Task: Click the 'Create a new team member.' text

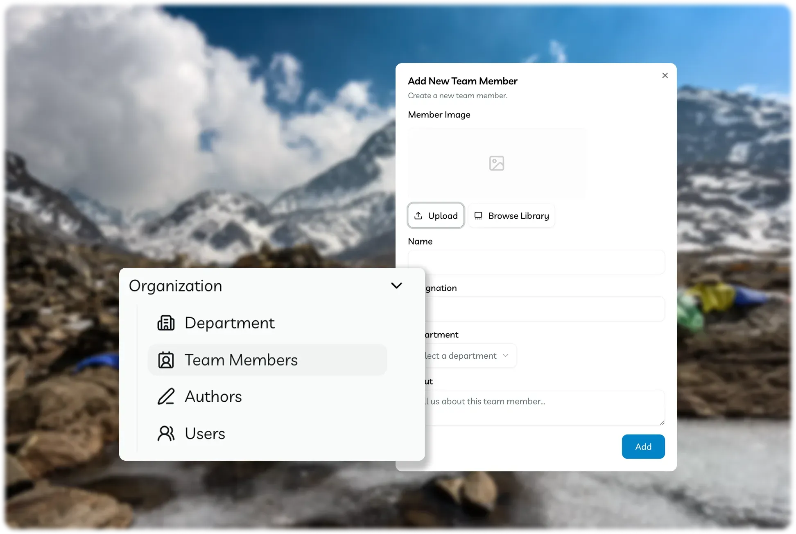Action: click(457, 95)
